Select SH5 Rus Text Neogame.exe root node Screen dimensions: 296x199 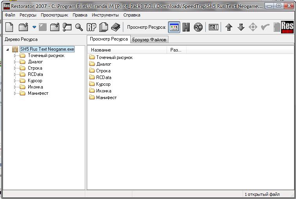point(47,49)
